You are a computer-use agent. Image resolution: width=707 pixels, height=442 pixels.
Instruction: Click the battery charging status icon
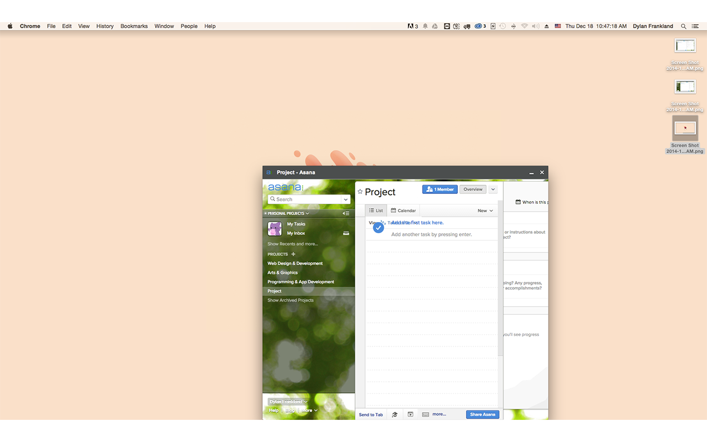[x=493, y=26]
